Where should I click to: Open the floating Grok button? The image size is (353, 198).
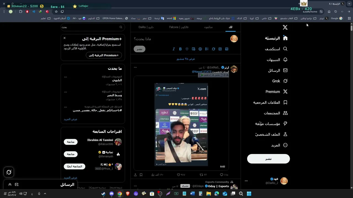point(9,172)
